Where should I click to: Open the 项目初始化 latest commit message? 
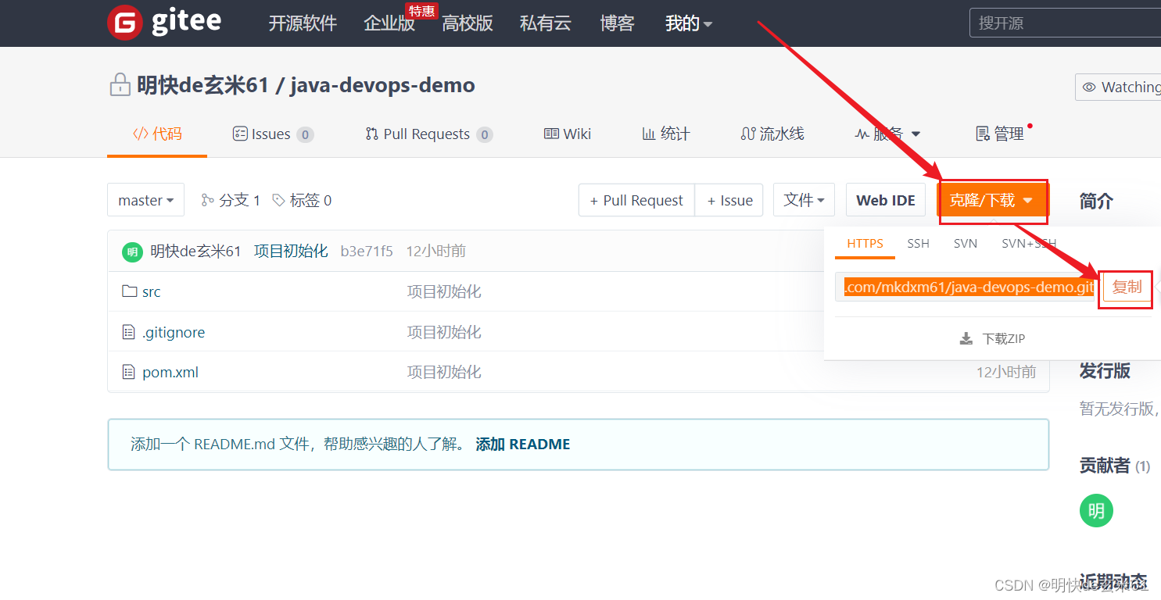point(291,251)
